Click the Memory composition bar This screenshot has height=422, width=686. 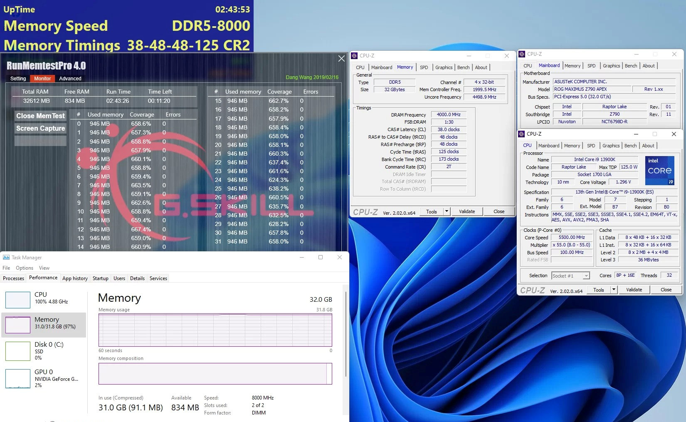tap(215, 374)
